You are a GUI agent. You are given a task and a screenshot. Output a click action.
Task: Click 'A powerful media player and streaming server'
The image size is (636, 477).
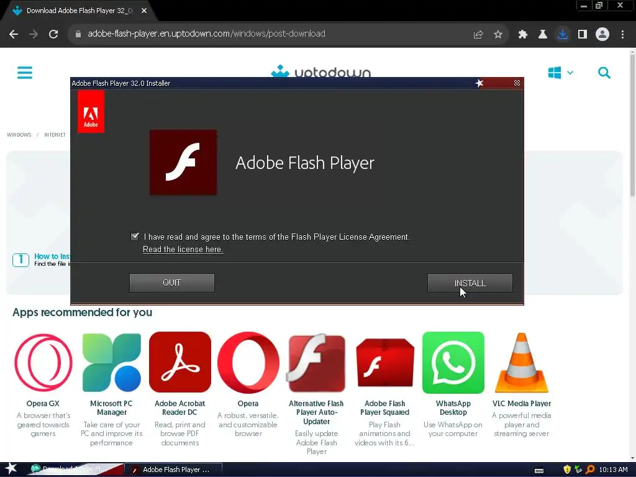522,424
